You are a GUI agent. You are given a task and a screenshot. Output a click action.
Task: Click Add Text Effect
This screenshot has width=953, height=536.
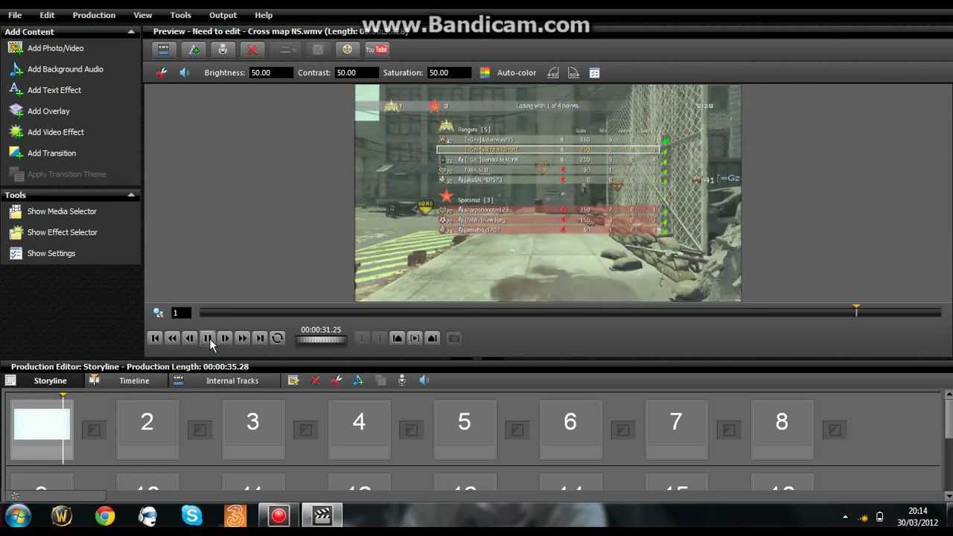point(54,90)
